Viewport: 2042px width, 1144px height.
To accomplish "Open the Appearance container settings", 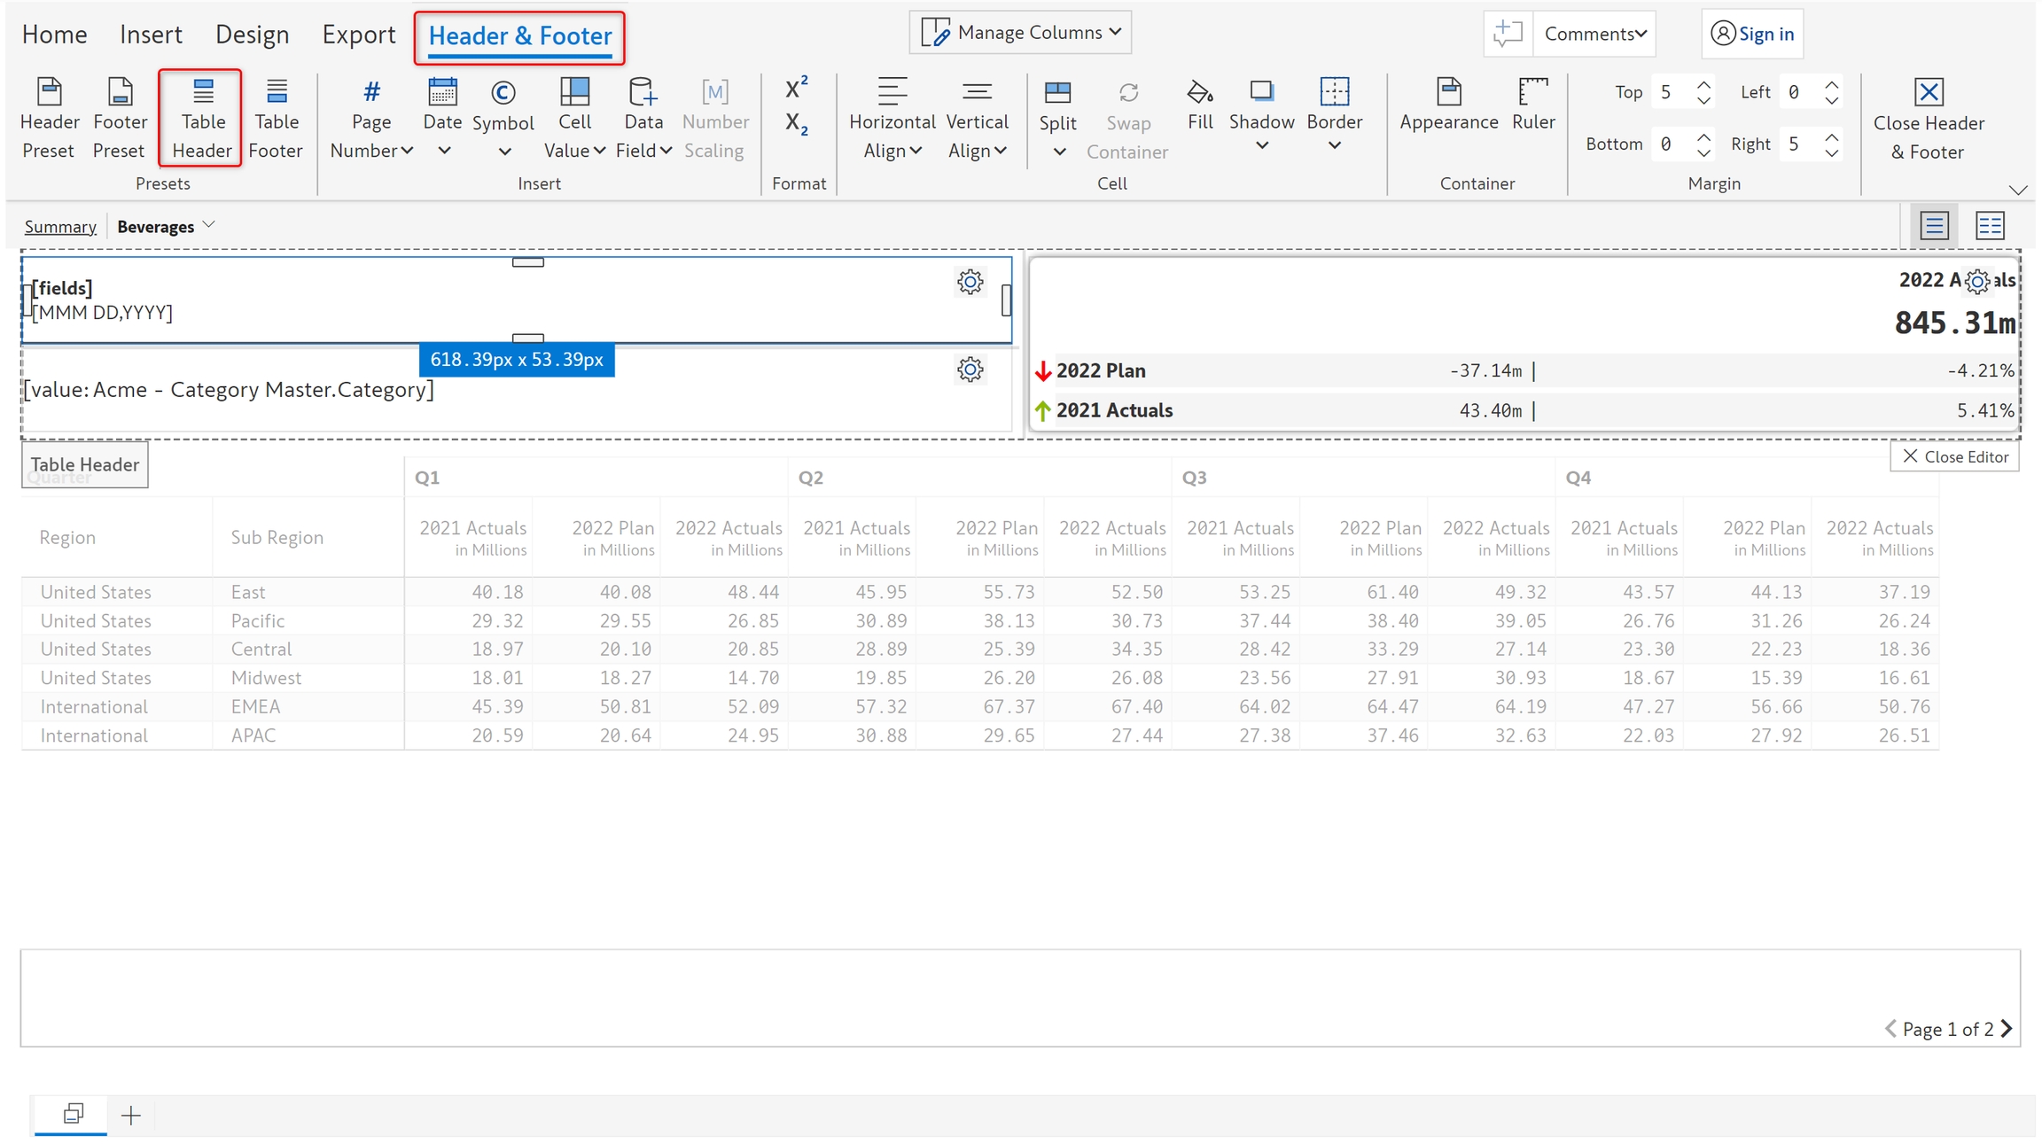I will (1448, 105).
